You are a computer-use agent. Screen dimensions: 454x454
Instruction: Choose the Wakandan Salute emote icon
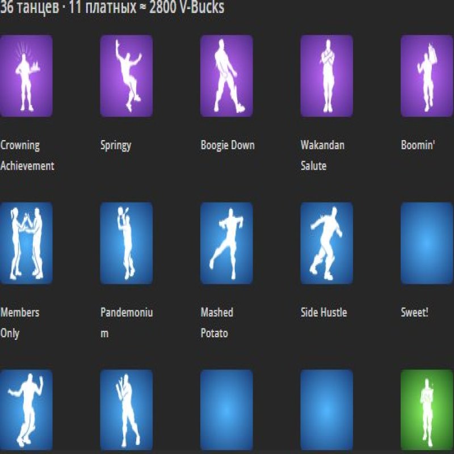pos(326,76)
